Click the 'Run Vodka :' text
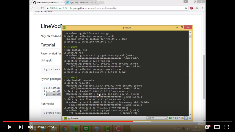This screenshot has width=235, height=132. pyautogui.click(x=48, y=104)
